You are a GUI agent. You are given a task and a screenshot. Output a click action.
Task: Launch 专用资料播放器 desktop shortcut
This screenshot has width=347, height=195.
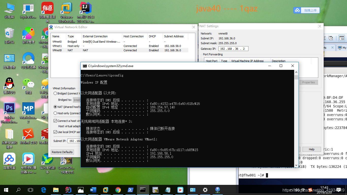pyautogui.click(x=28, y=163)
